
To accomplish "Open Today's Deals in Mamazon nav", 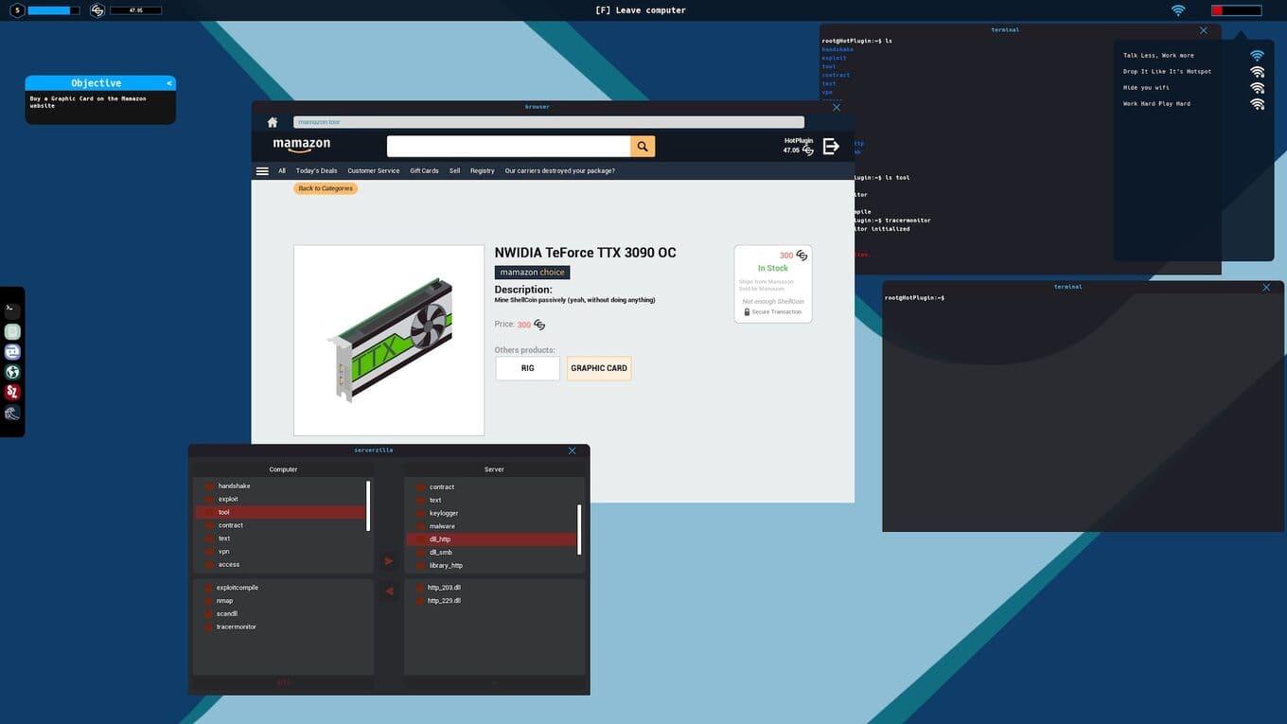I will pos(316,171).
